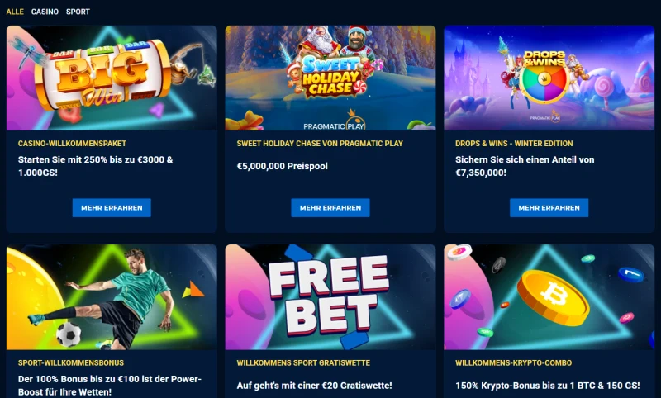
Task: Click Mehr Erfahren under Casino-Willkommenspaket
Action: 112,207
